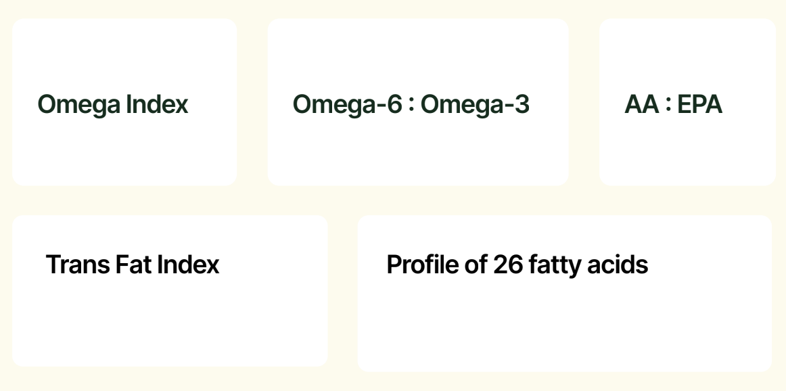
Task: Open the Omega Index card
Action: click(x=124, y=102)
